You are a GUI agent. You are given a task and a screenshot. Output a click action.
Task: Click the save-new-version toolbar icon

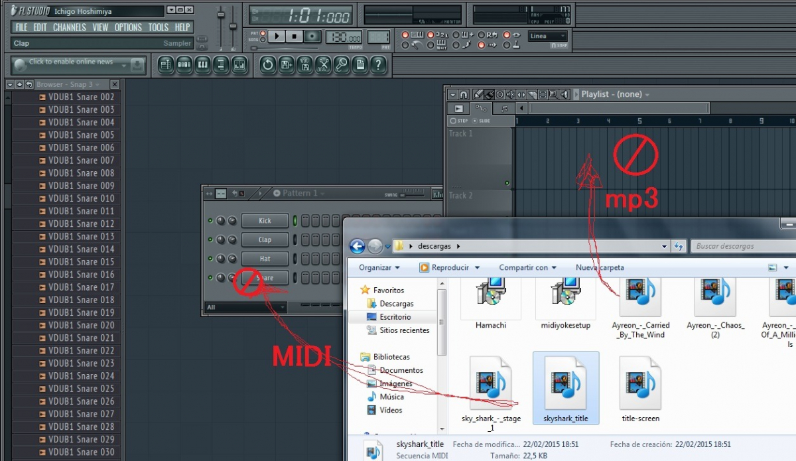click(x=287, y=65)
